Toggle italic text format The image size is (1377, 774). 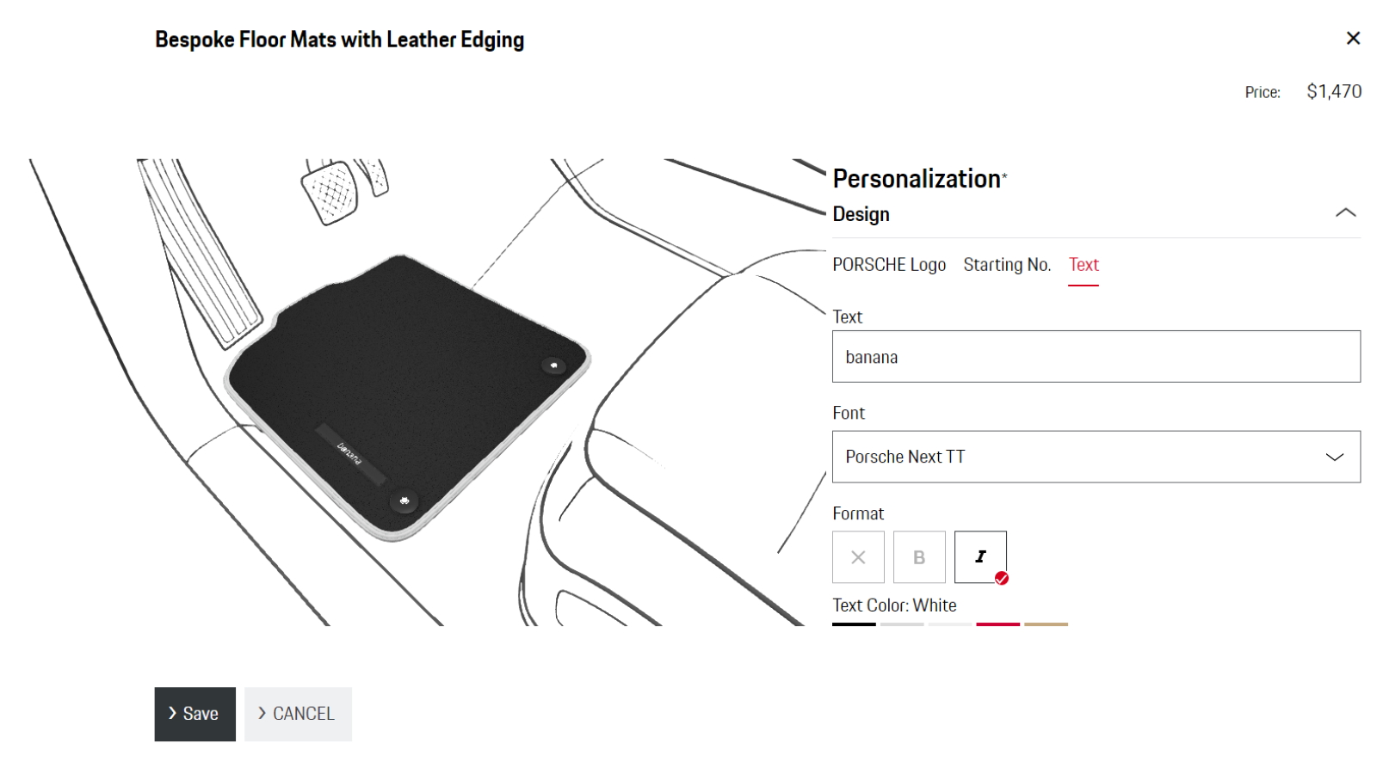[980, 557]
